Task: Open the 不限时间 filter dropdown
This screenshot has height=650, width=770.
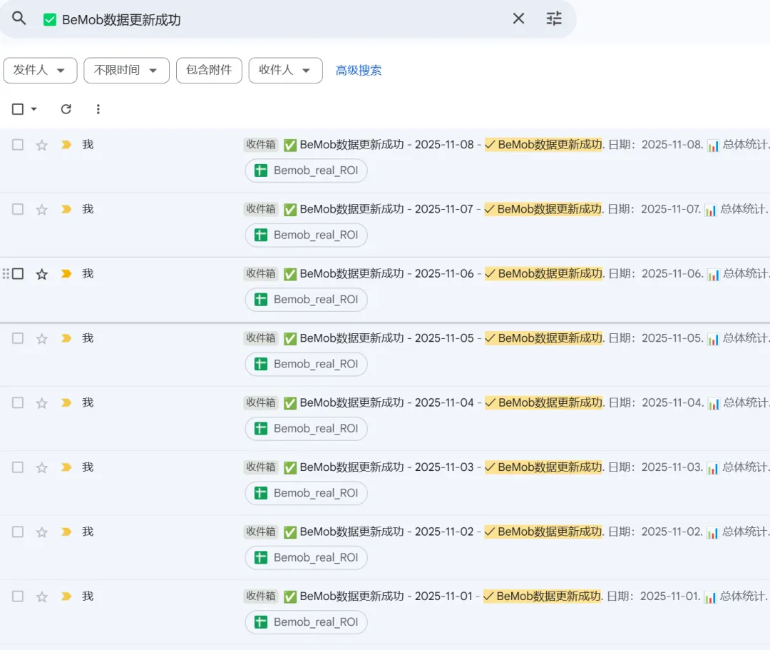Action: pyautogui.click(x=127, y=70)
